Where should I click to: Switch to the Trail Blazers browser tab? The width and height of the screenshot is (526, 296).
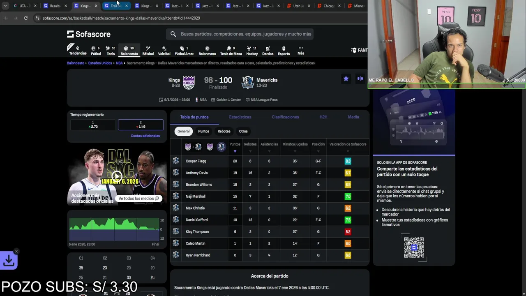tap(115, 6)
